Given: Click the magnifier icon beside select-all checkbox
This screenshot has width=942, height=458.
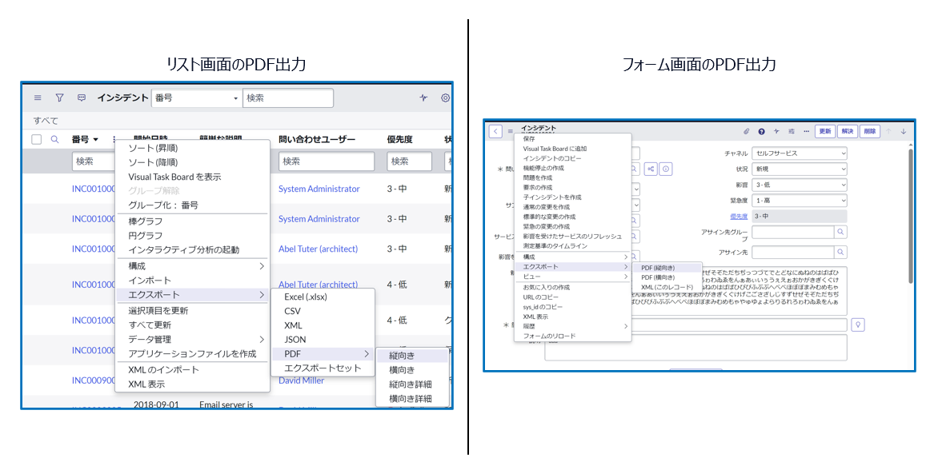Looking at the screenshot, I should [x=54, y=140].
